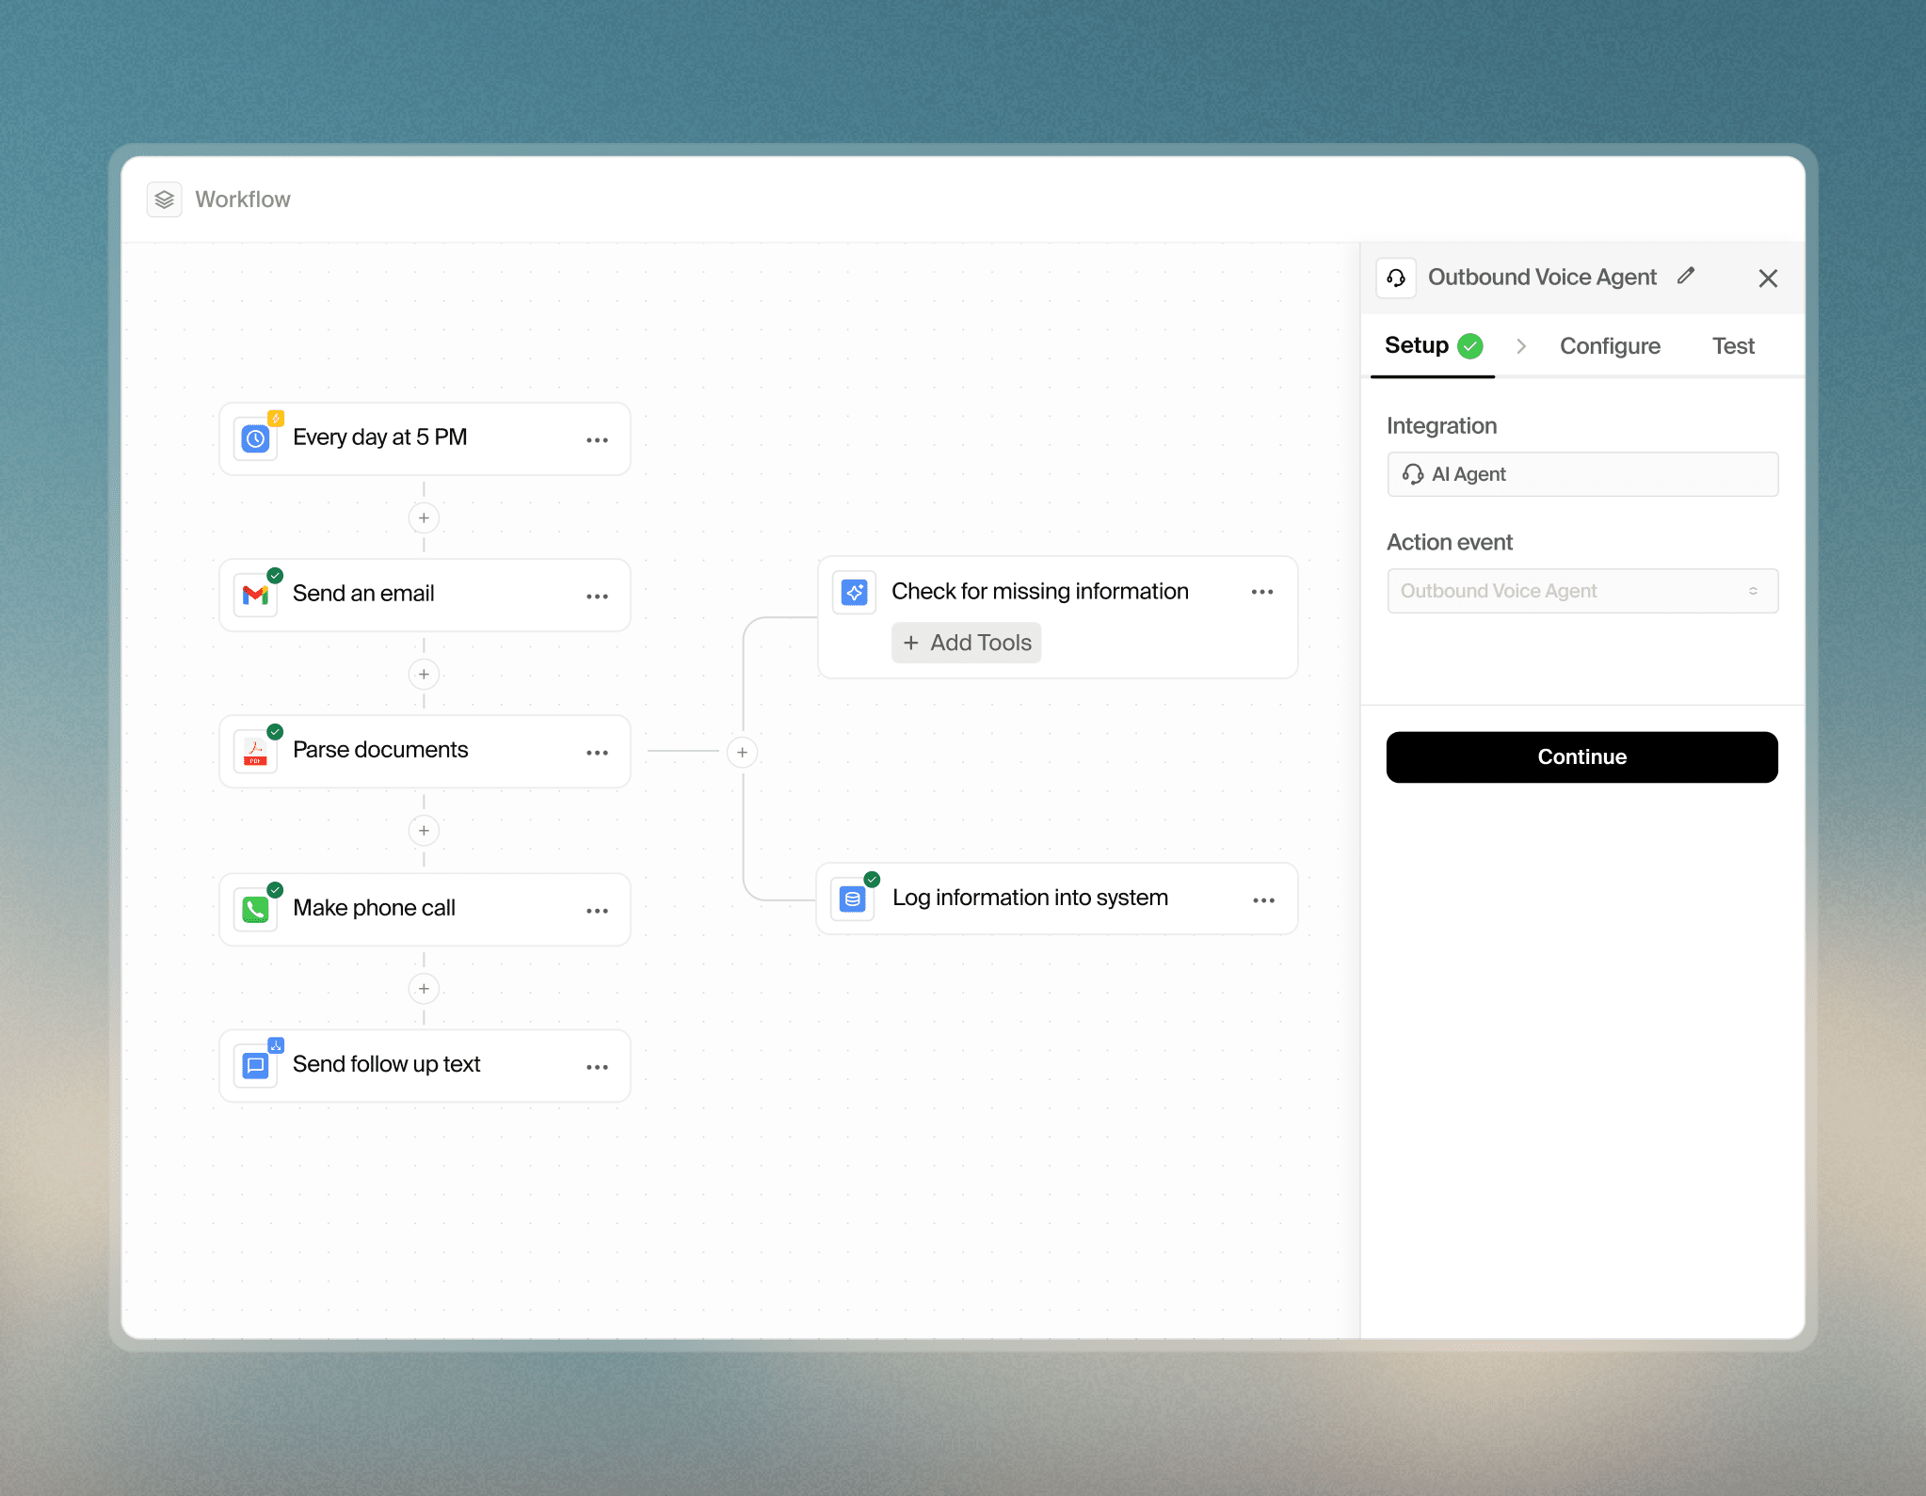Add step below Every day at 5 PM
This screenshot has height=1496, width=1926.
(x=424, y=518)
